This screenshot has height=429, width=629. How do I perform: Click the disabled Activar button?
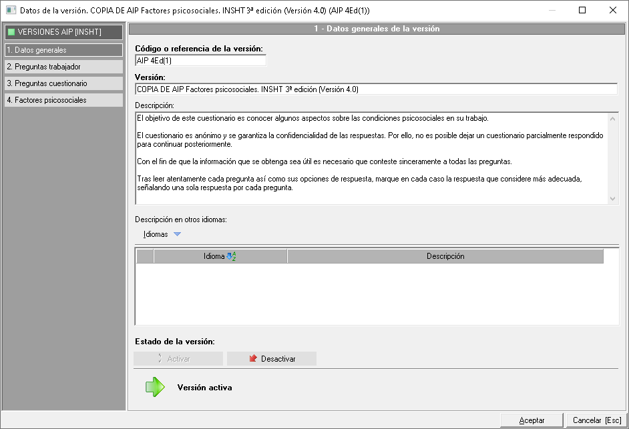pos(178,358)
